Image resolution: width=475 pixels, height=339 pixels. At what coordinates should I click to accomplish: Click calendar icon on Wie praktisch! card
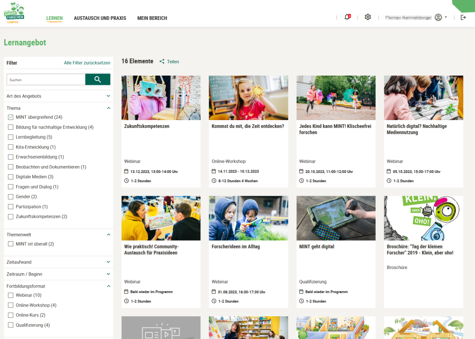coord(126,291)
